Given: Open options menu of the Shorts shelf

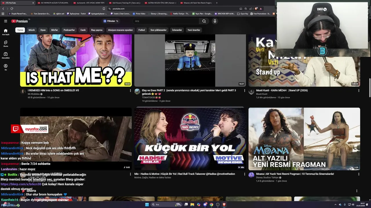Looking at the screenshot, I should tap(357, 191).
